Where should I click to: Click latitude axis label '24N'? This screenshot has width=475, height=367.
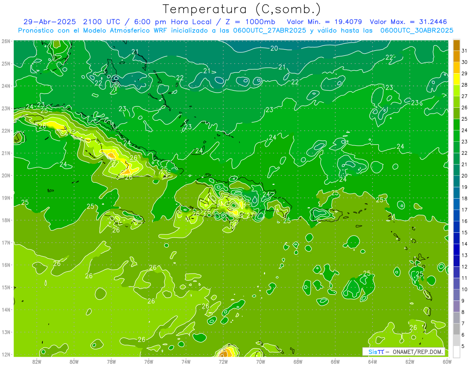click(x=6, y=86)
